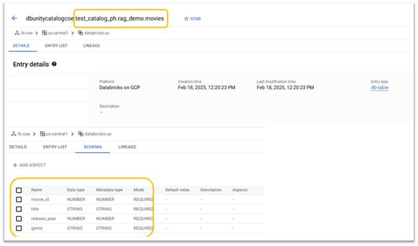Open the Lineage tab in the lower tab bar
Screen dimensions: 418x246
127,147
